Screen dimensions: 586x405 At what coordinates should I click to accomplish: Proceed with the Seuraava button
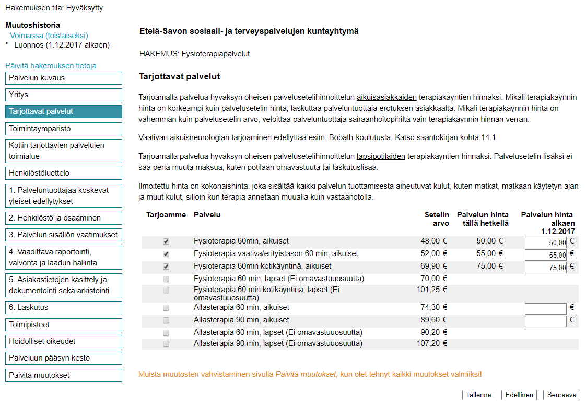coord(561,395)
